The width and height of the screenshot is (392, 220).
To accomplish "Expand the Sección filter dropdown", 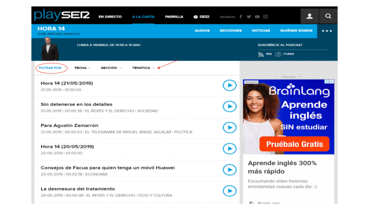I will click(111, 68).
